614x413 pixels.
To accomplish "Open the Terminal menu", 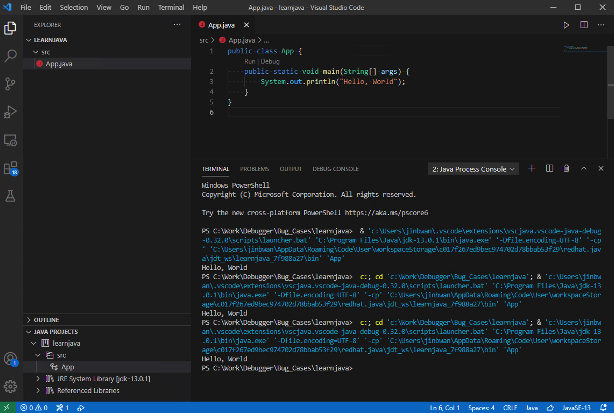I will point(171,7).
